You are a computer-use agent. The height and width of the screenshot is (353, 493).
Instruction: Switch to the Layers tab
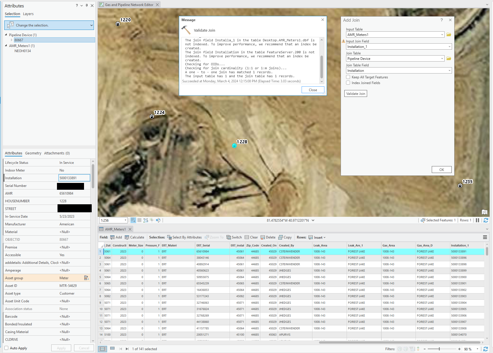pos(28,14)
